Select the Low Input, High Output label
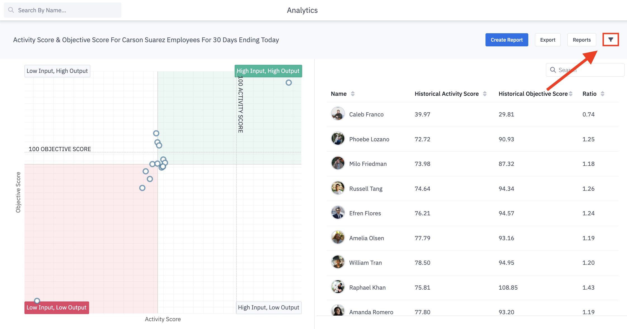 click(57, 71)
